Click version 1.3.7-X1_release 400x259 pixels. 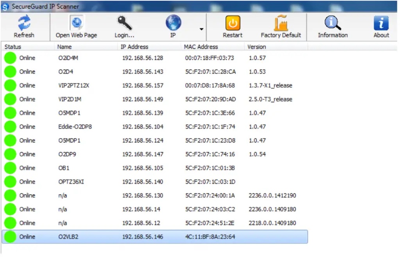click(270, 86)
